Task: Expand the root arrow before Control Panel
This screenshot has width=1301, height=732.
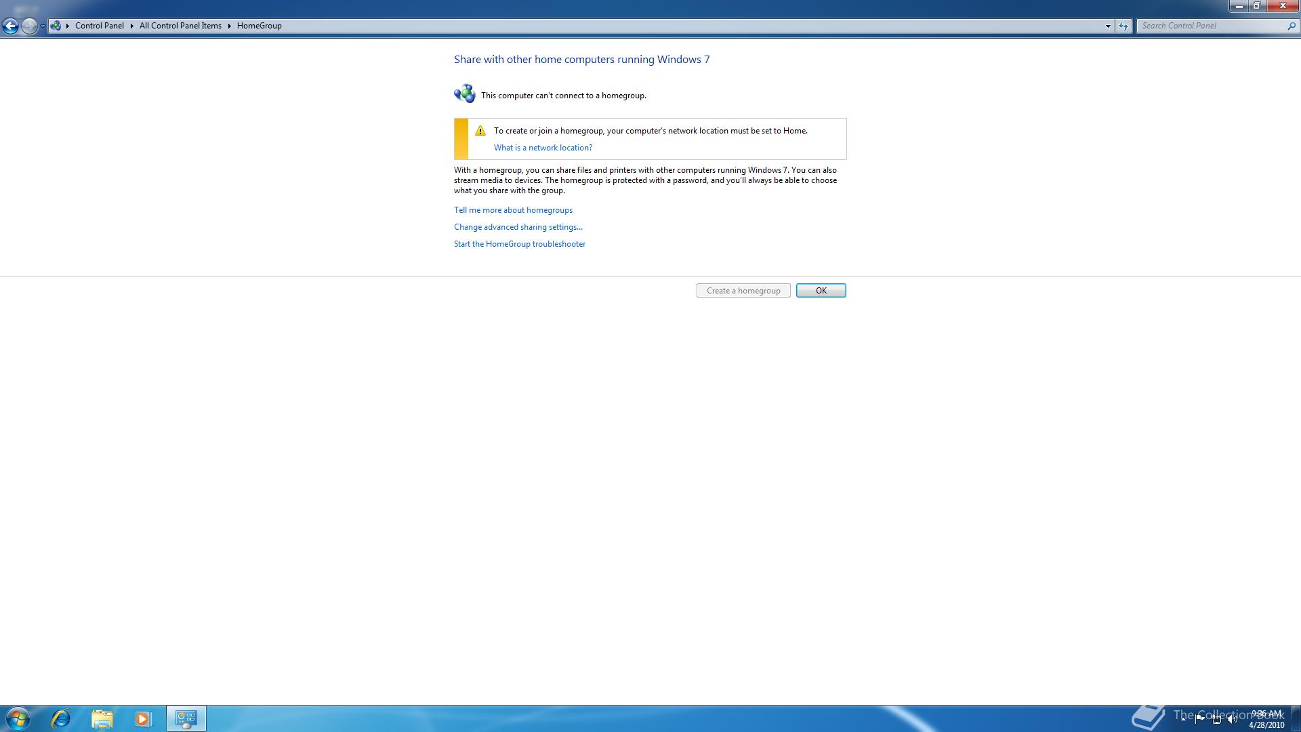Action: click(x=68, y=26)
